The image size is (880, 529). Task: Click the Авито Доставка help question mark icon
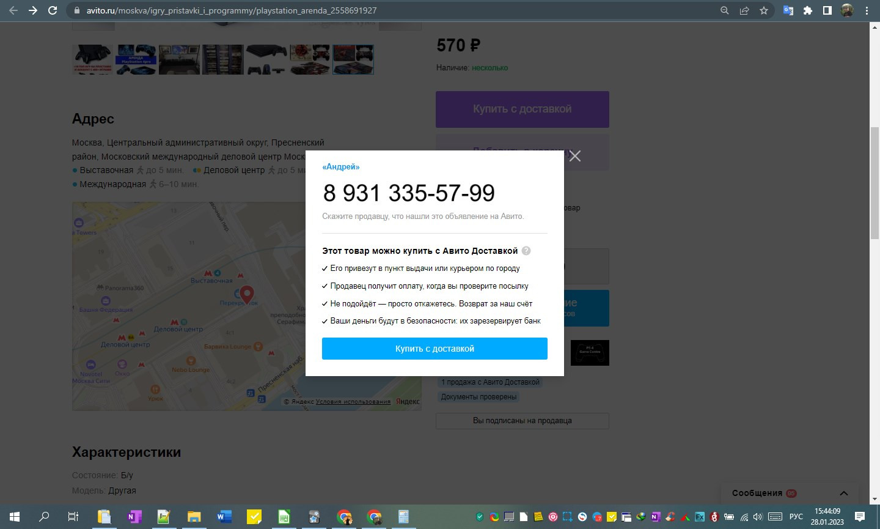pos(526,251)
